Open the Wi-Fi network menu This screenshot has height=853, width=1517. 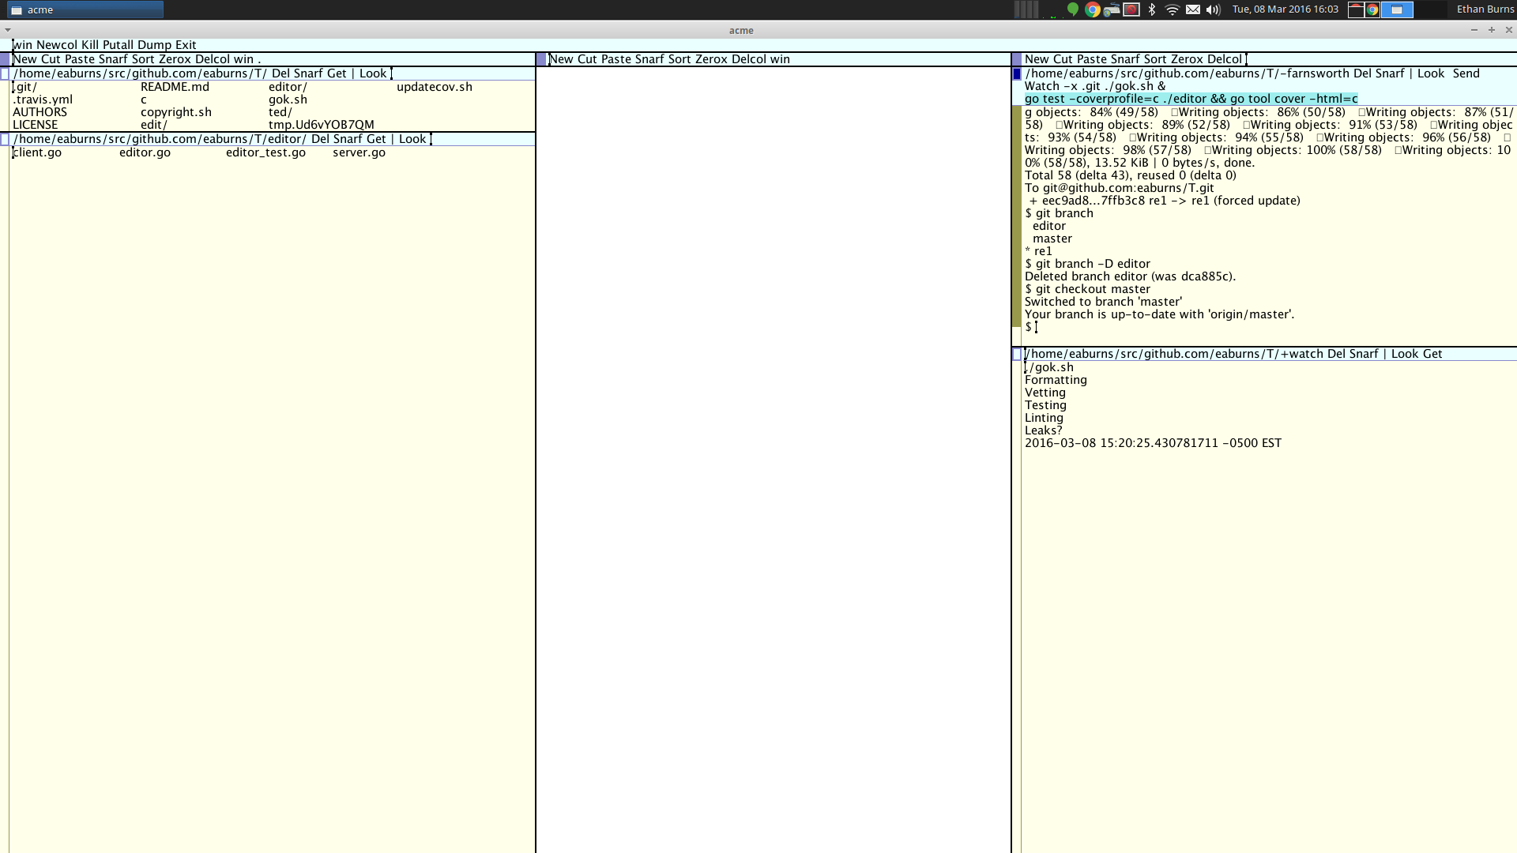[1173, 9]
